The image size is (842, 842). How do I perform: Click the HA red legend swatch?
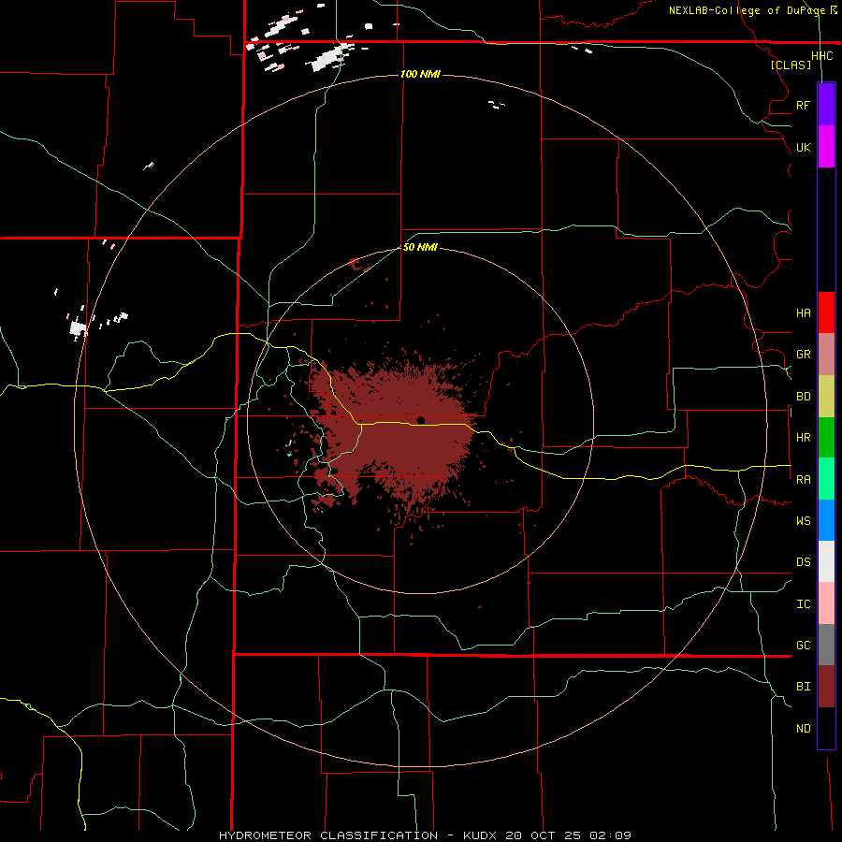826,312
